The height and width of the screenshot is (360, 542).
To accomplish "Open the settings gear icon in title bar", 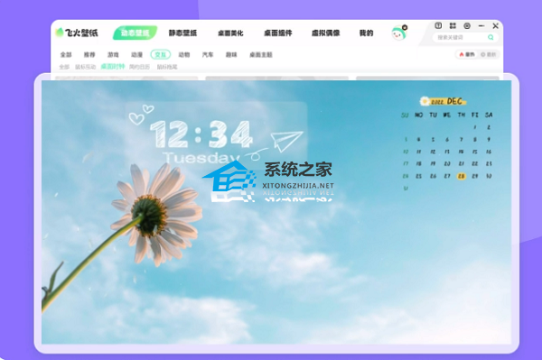I will tap(467, 25).
